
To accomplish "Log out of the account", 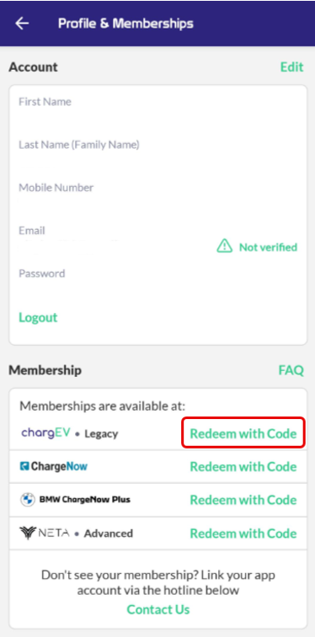I will [38, 317].
